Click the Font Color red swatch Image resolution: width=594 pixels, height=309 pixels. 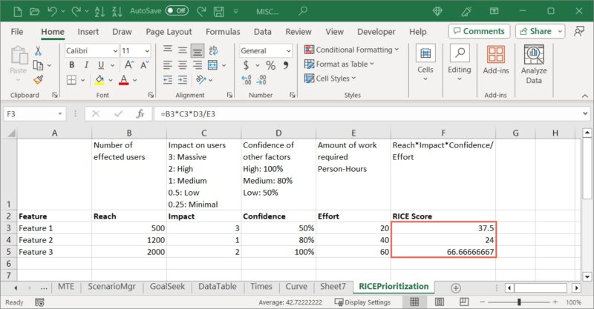[123, 80]
